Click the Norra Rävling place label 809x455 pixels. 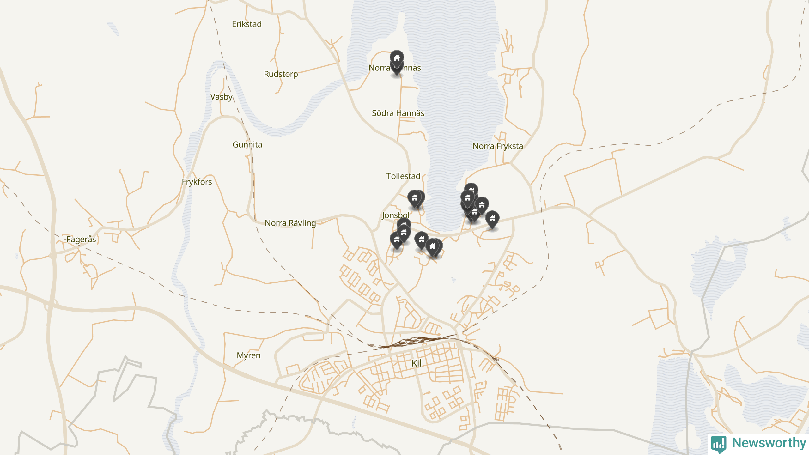[290, 223]
